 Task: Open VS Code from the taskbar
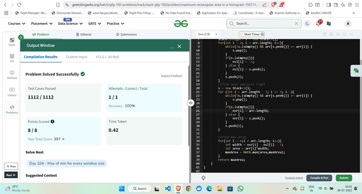[x=167, y=189]
